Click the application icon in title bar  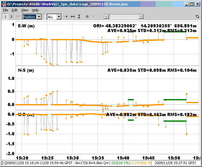point(4,4)
